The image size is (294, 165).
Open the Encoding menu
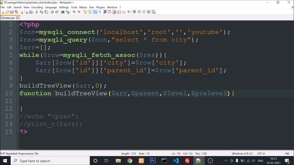(x=37, y=7)
